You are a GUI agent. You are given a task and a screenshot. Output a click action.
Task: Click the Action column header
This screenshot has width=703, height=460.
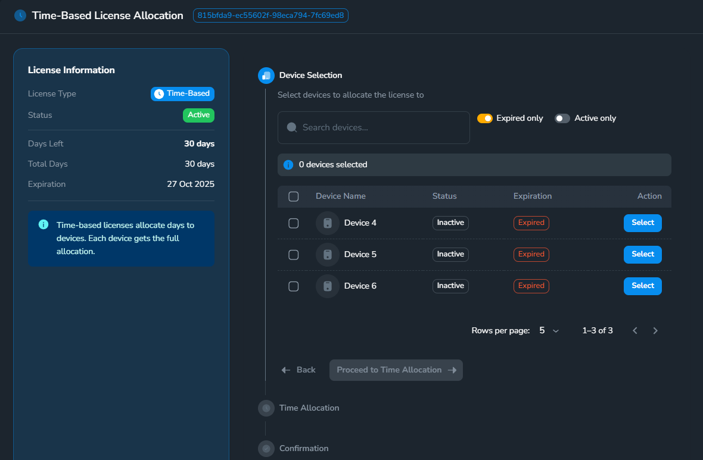pyautogui.click(x=649, y=196)
